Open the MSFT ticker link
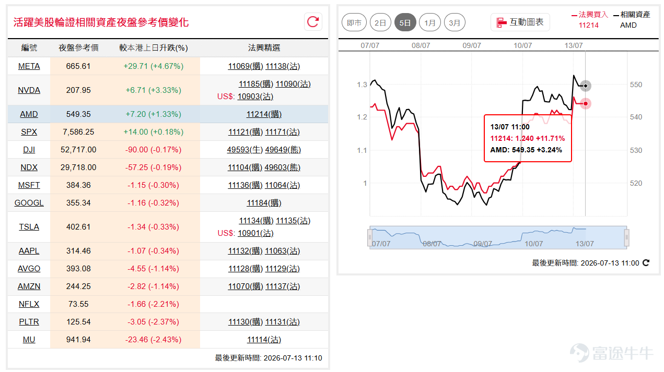 click(x=29, y=185)
